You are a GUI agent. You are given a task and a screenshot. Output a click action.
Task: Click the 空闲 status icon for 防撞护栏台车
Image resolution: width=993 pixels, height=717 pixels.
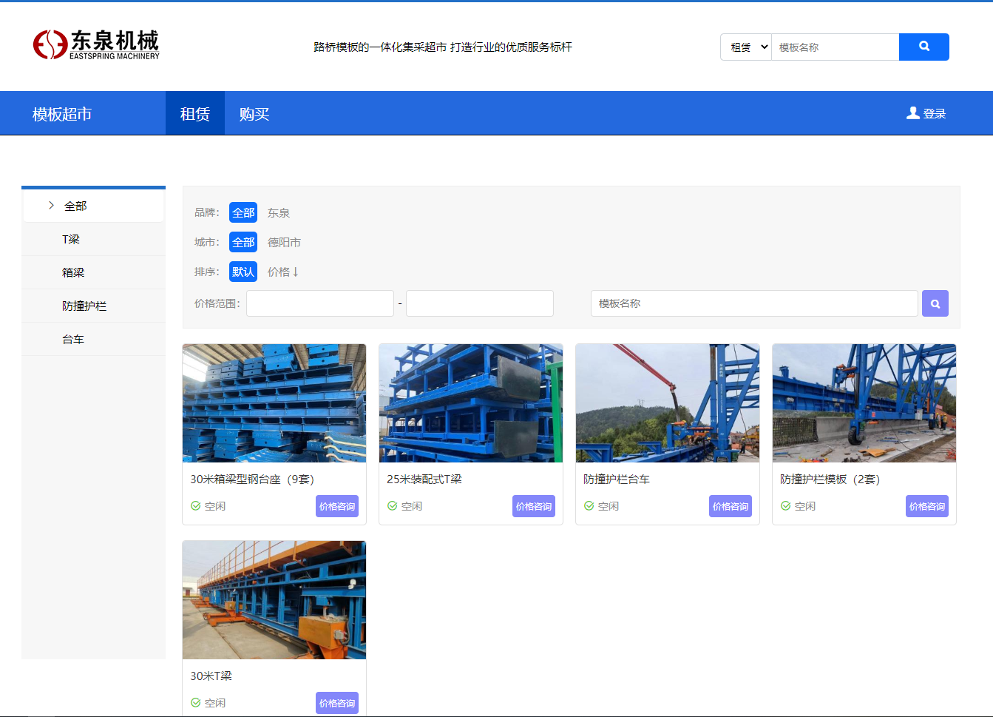[589, 506]
